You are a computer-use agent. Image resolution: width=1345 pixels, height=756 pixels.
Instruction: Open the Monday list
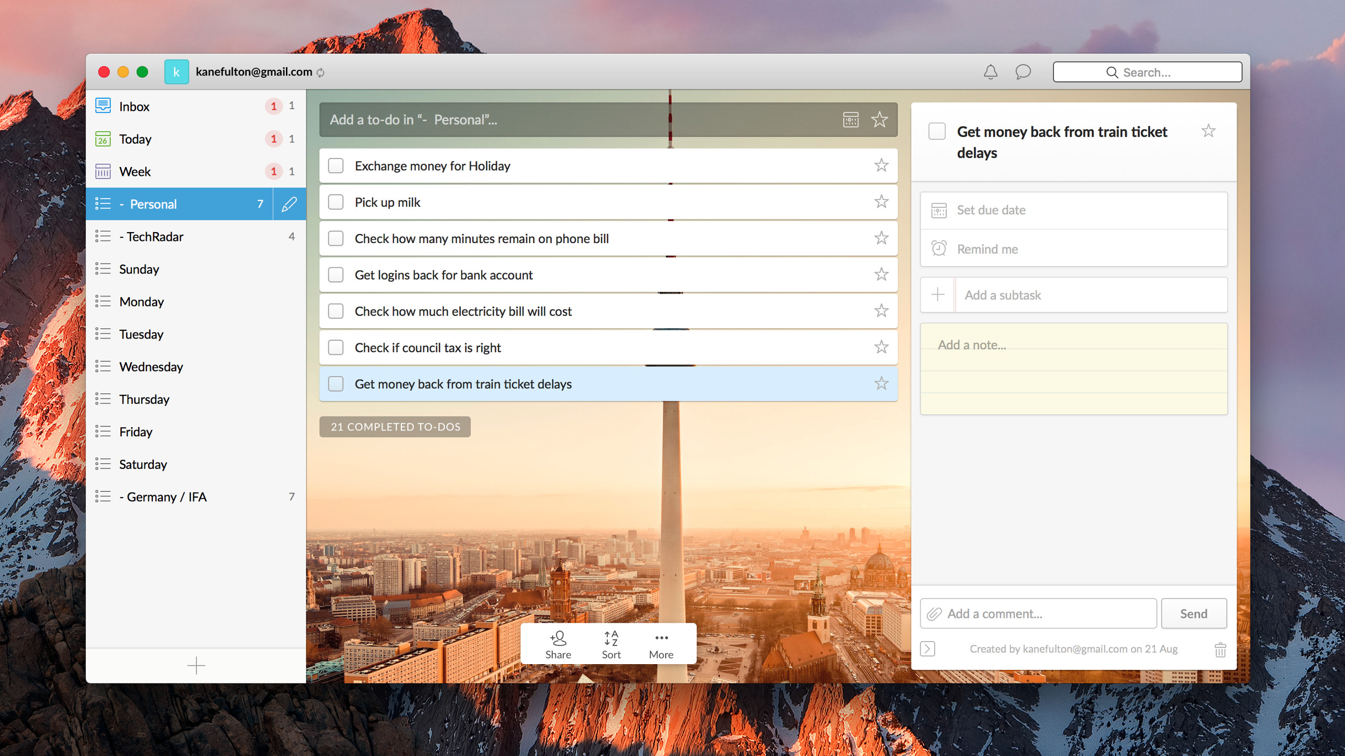click(196, 301)
